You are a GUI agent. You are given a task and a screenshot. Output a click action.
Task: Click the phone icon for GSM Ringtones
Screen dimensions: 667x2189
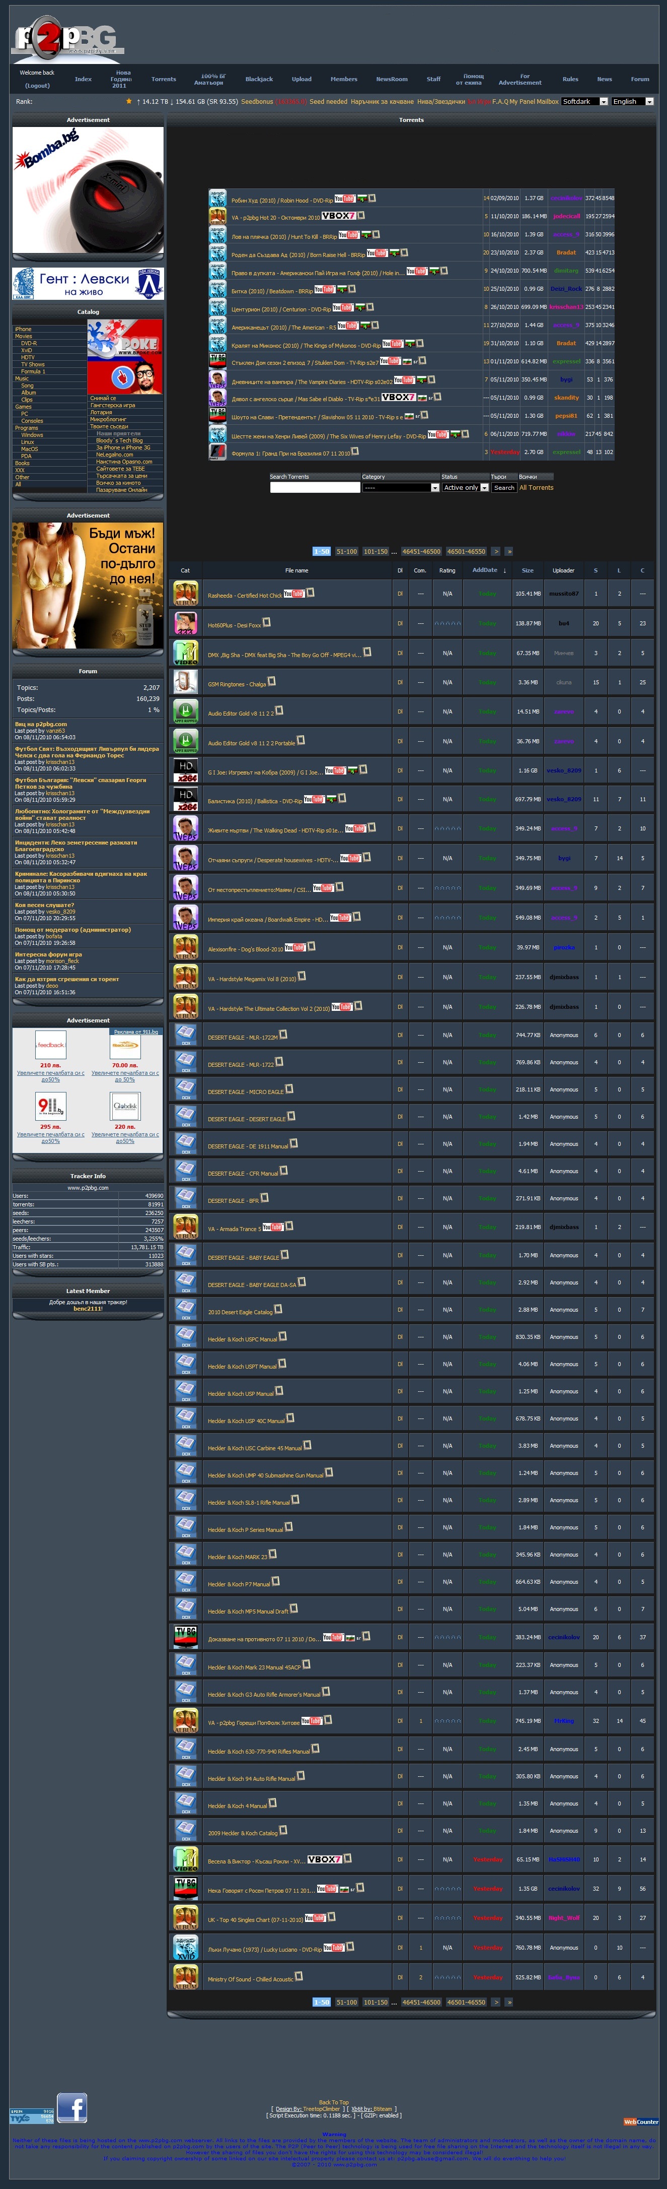(186, 681)
